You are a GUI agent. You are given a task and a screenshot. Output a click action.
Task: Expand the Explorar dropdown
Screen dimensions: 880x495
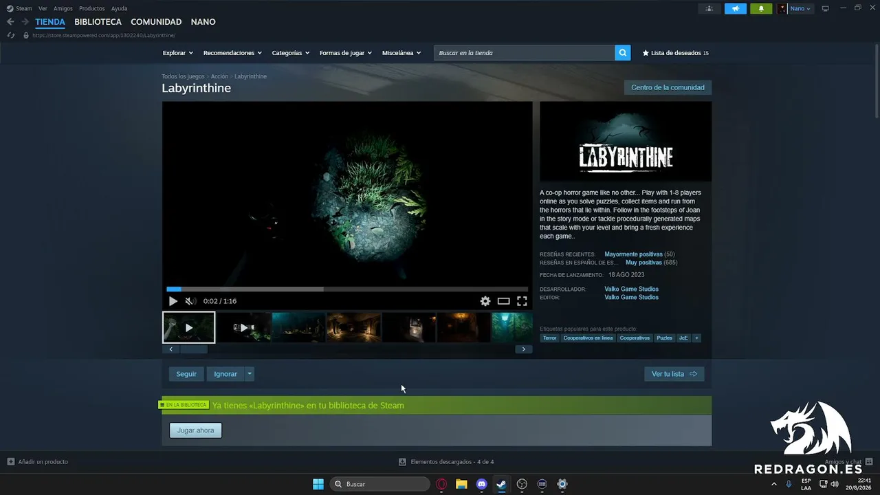pos(178,53)
